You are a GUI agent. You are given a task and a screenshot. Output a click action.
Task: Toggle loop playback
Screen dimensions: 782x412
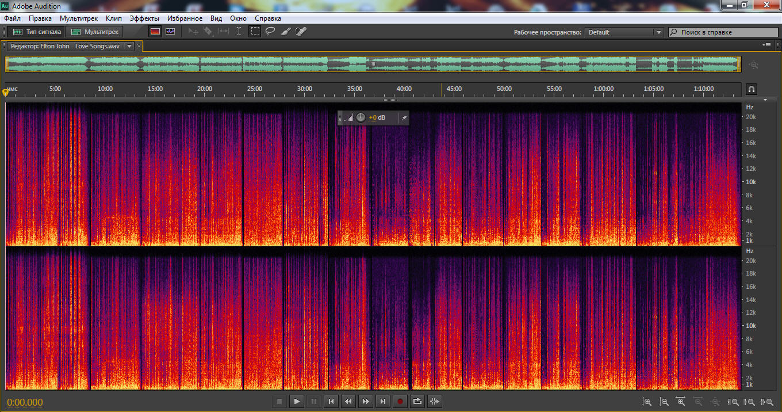coord(417,401)
